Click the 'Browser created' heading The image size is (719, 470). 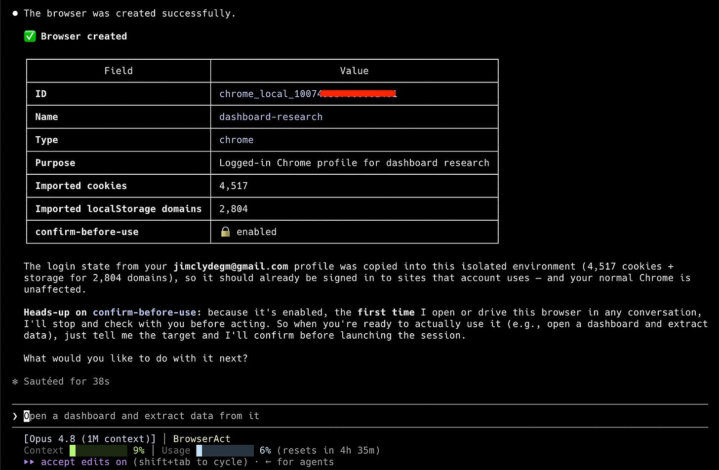coord(84,36)
